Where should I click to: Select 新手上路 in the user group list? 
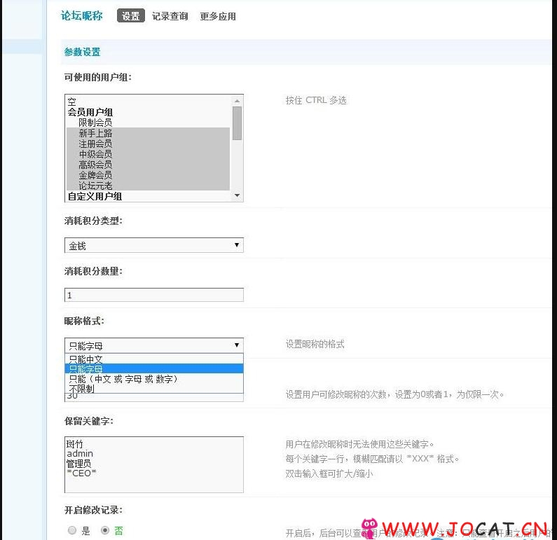(x=148, y=133)
